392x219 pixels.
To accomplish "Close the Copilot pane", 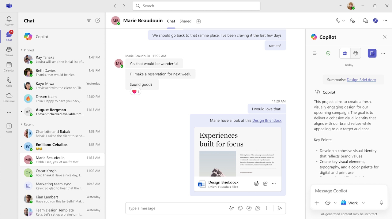I will click(385, 37).
